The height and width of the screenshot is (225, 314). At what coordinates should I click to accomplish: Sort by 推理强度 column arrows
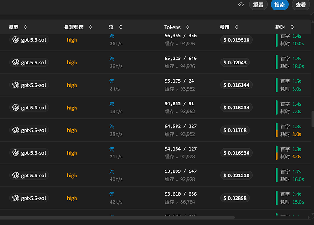click(x=91, y=27)
